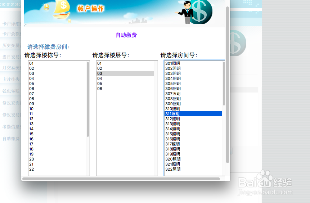Select floor 06 in the floor list
The image size is (310, 203).
pos(125,89)
